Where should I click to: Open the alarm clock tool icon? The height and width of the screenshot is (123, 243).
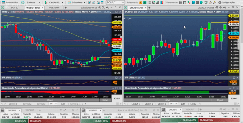[206, 2]
